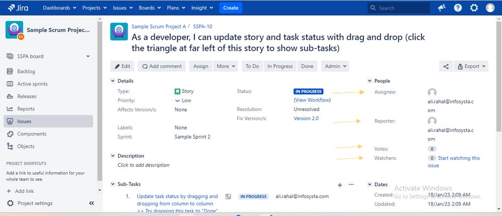This screenshot has height=216, width=502.
Task: Collapse the Description section
Action: click(113, 156)
